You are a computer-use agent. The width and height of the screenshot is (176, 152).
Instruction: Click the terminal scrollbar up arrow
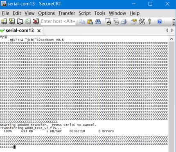click(x=171, y=39)
